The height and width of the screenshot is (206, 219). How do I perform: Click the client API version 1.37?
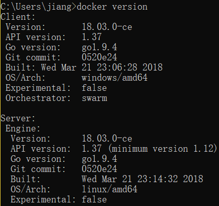click(x=92, y=37)
